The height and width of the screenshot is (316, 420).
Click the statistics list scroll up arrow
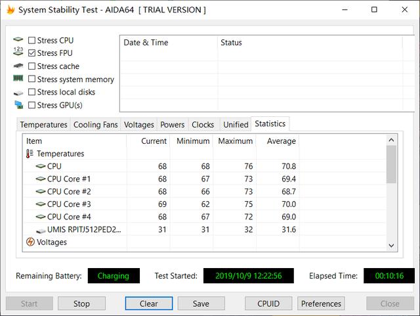tap(391, 140)
